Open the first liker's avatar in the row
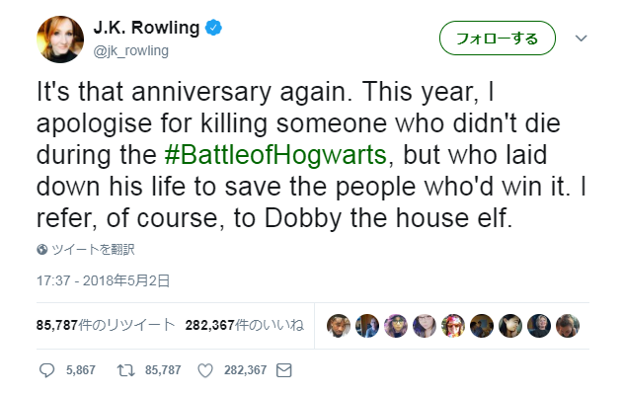Viewport: 623px width, 395px height. (x=338, y=326)
